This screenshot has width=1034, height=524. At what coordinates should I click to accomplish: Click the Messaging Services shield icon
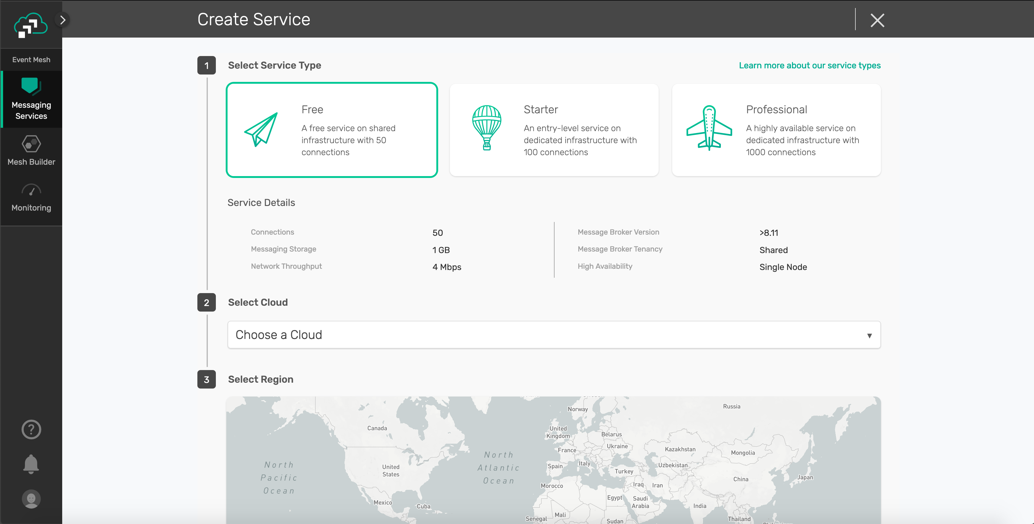pos(30,86)
